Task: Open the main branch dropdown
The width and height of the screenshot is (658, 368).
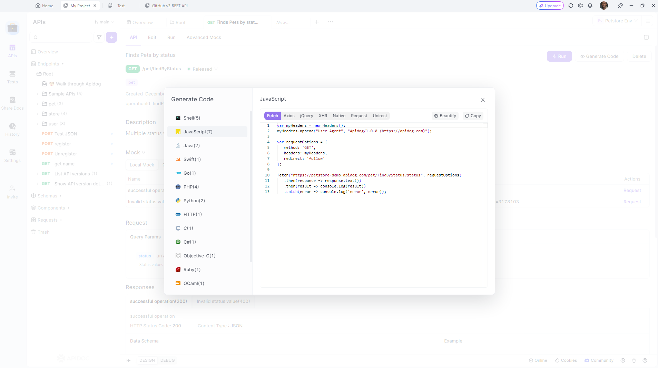Action: (104, 22)
